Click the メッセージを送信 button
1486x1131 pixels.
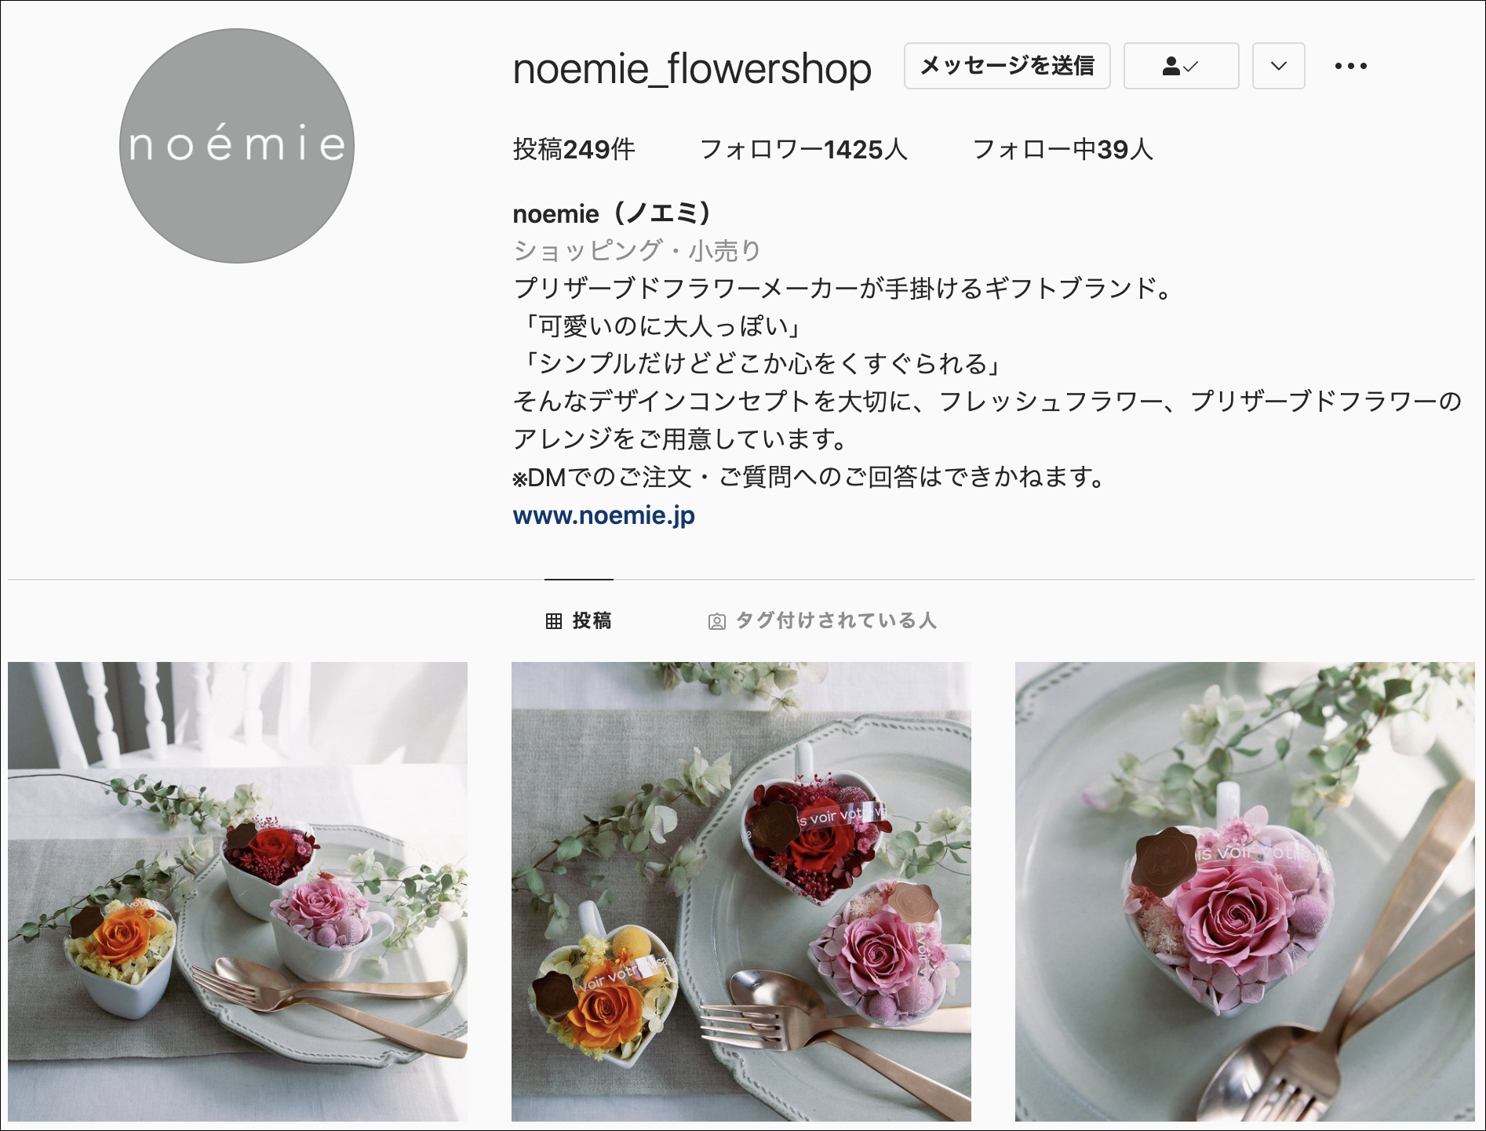1007,66
